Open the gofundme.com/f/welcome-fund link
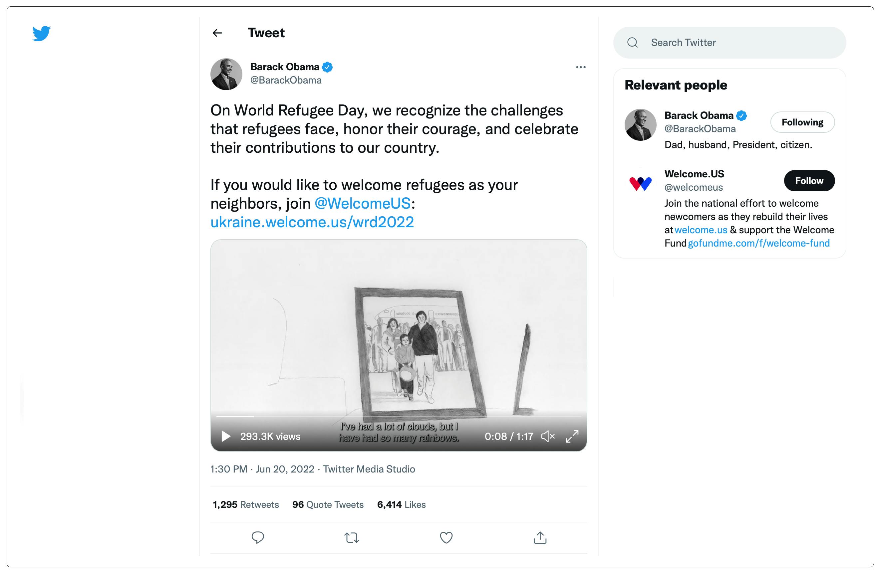Viewport: 879px width, 573px height. tap(758, 243)
